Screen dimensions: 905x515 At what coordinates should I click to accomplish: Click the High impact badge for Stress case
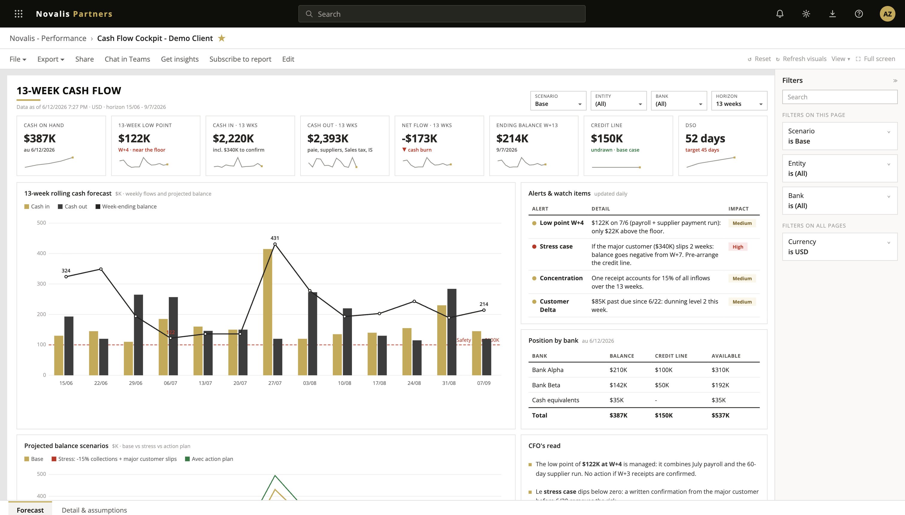tap(738, 247)
